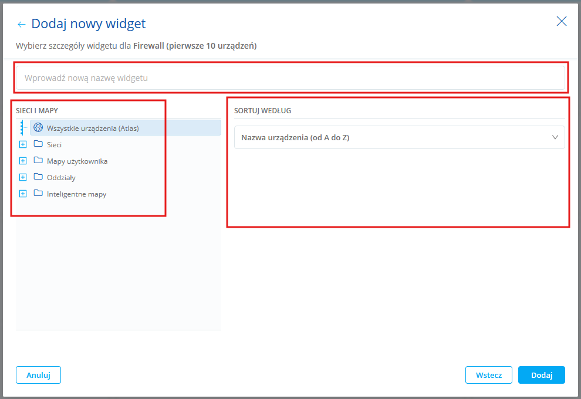Expand the Mapy użytkownika node
Viewport: 581px width, 399px height.
[23, 161]
